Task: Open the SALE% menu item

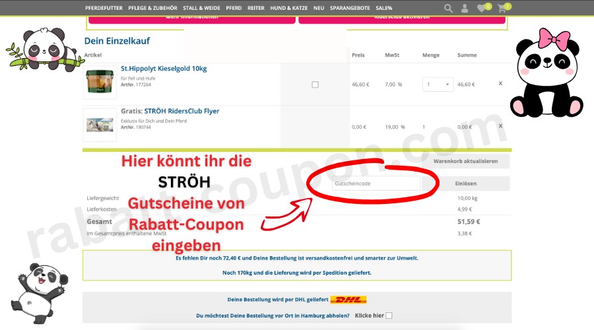Action: [x=384, y=8]
